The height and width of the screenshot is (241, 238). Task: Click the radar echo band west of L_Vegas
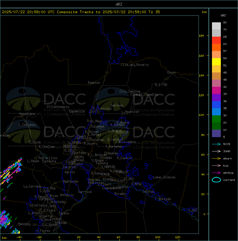click(x=11, y=171)
